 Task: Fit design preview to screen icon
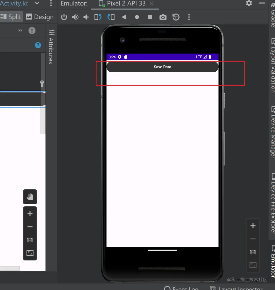click(x=30, y=253)
